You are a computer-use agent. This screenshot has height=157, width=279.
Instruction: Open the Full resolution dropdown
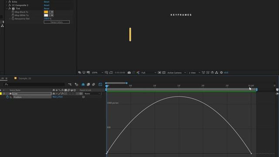[149, 73]
